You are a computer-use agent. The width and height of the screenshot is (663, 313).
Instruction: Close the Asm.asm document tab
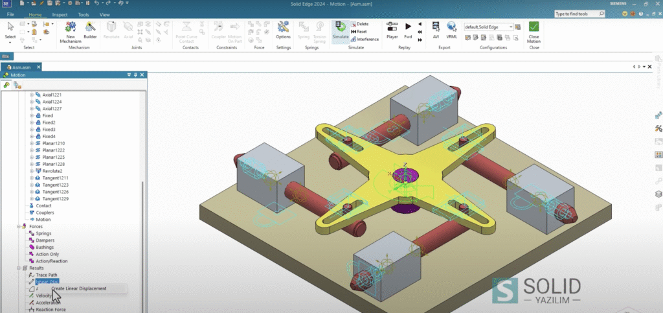(x=38, y=67)
